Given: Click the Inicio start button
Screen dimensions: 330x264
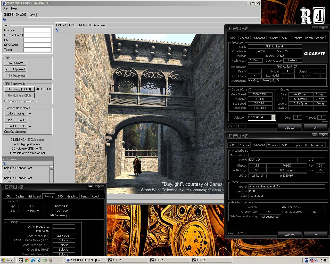Looking at the screenshot, I should click(x=7, y=260).
